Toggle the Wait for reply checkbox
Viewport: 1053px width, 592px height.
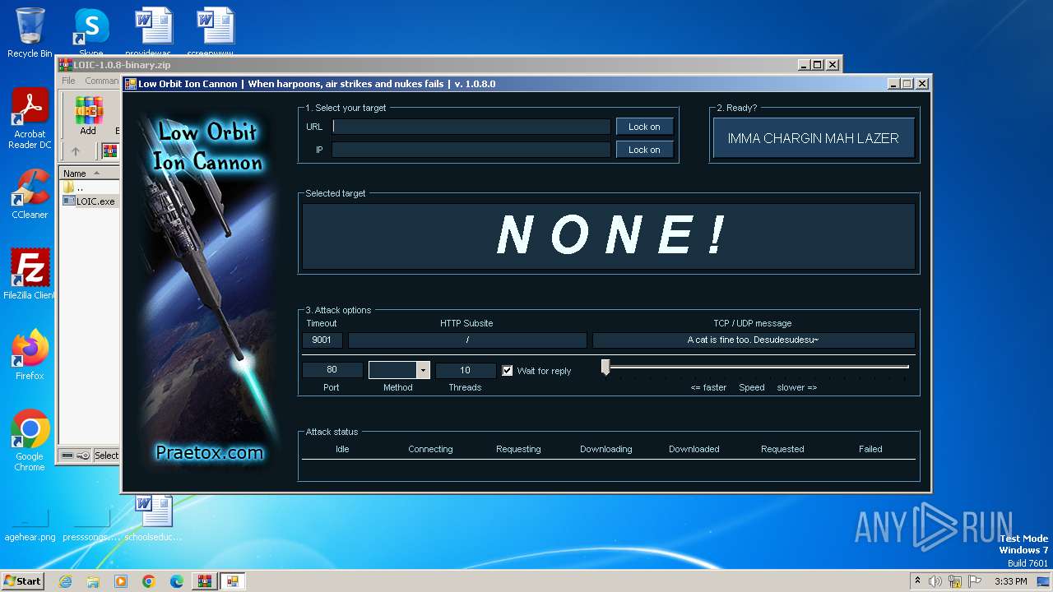coord(508,371)
